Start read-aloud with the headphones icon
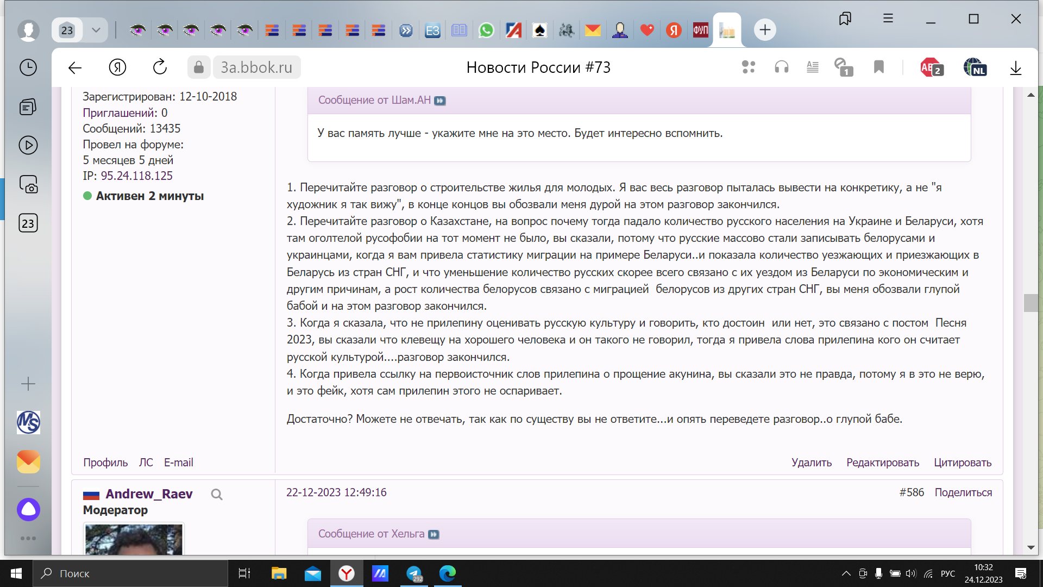This screenshot has width=1043, height=587. (782, 67)
